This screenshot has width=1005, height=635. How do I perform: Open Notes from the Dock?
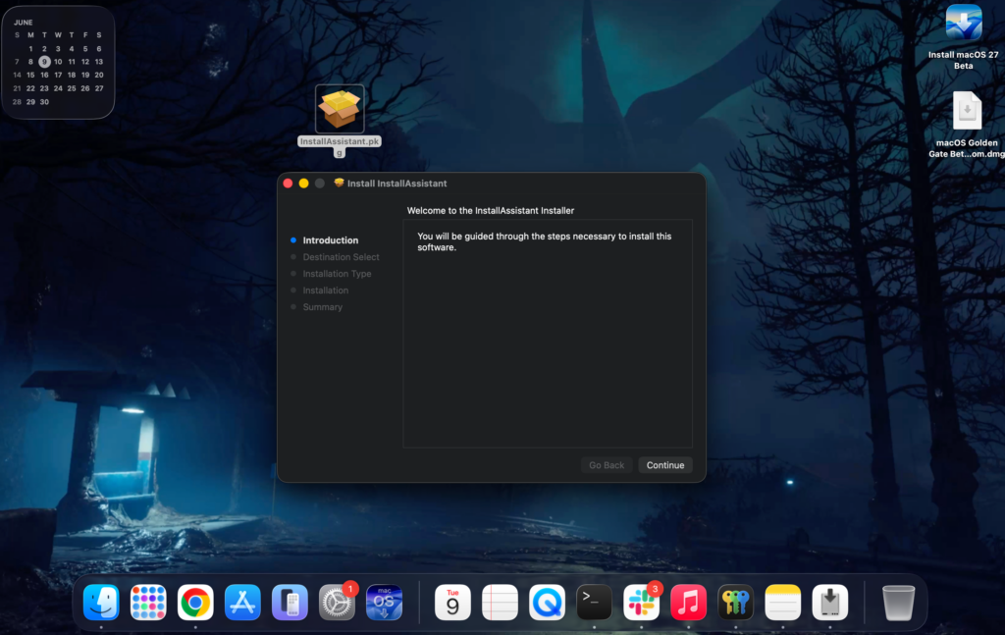point(782,603)
